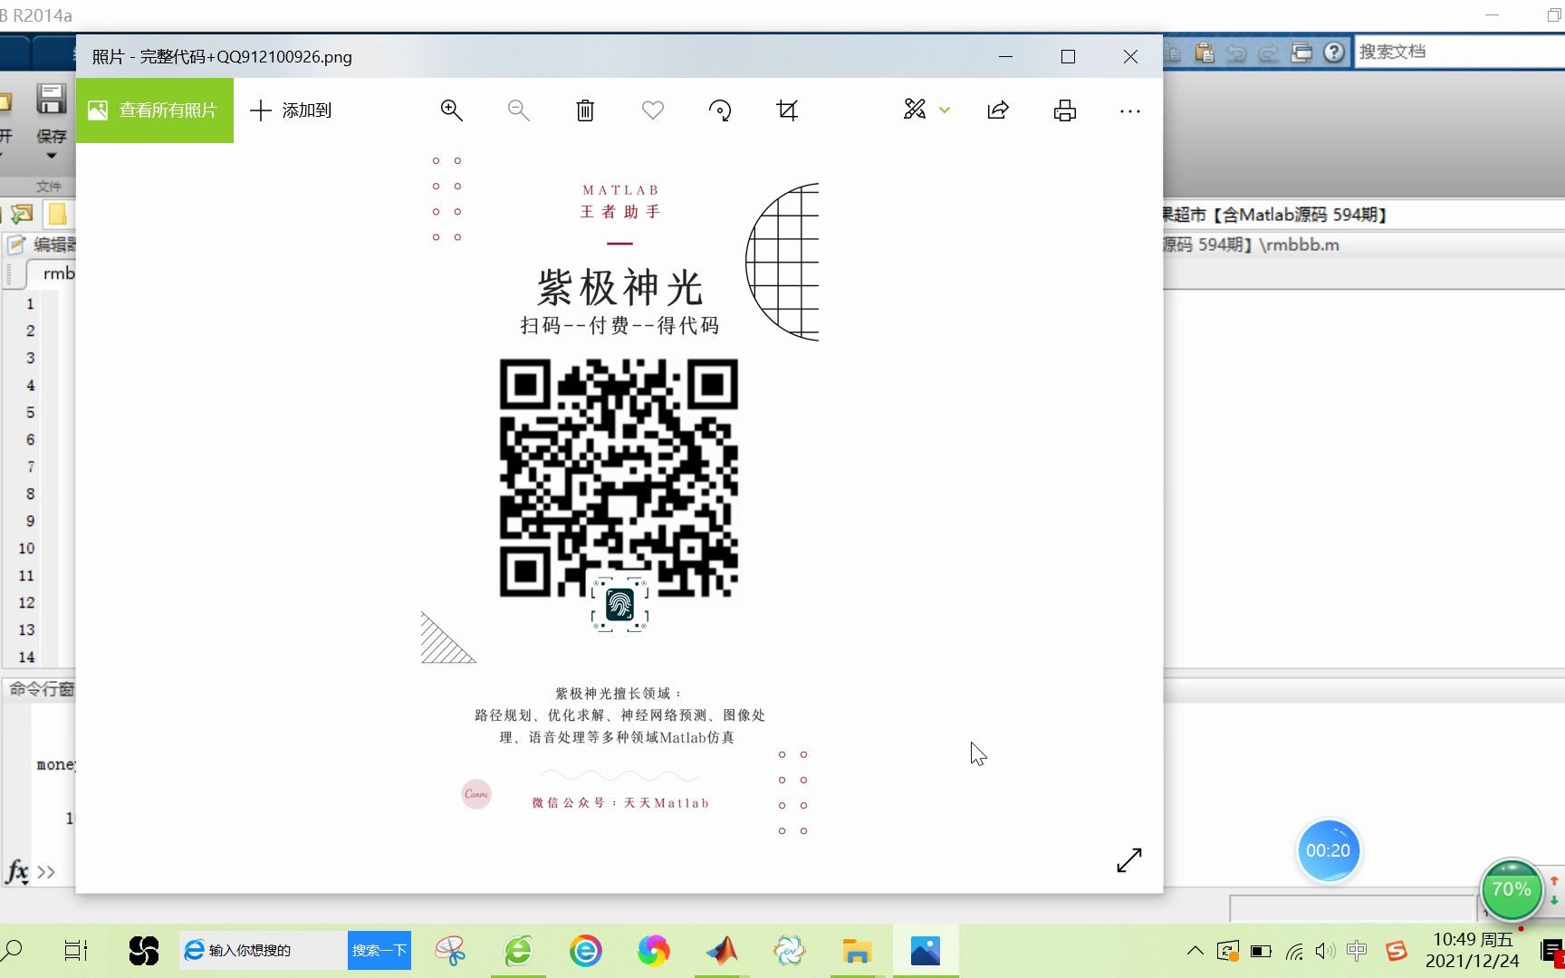Click the 00:20 recording timer bubble

coord(1328,850)
